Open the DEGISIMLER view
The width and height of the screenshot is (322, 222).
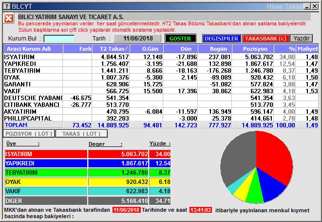(x=221, y=39)
